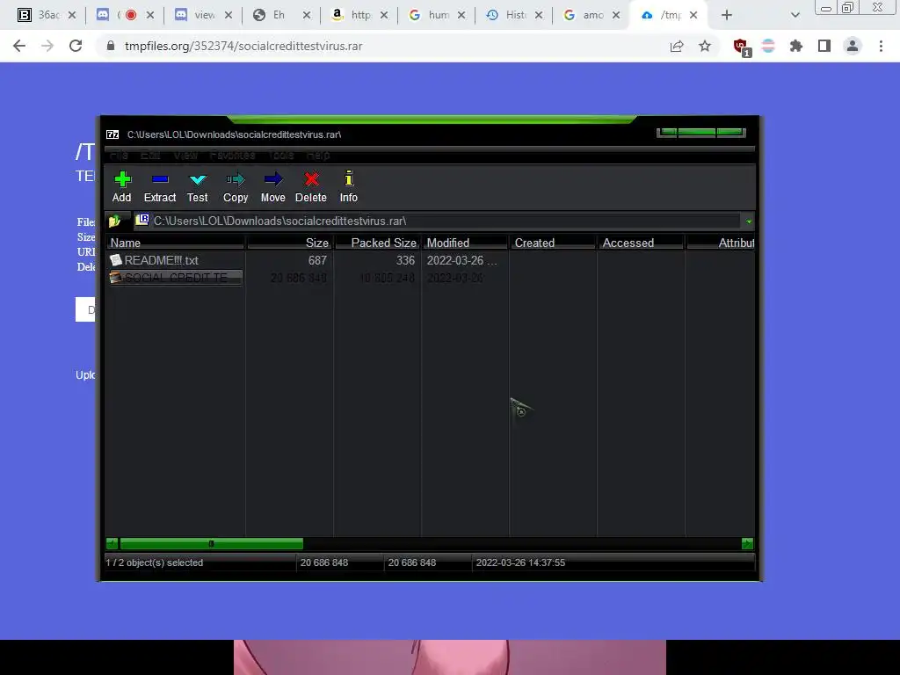Open the uBlock shield extension icon

tap(742, 47)
